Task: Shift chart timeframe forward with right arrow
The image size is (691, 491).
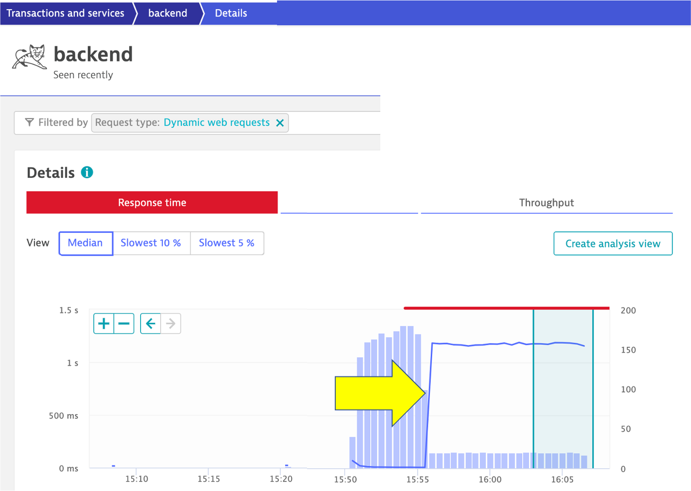Action: tap(171, 323)
